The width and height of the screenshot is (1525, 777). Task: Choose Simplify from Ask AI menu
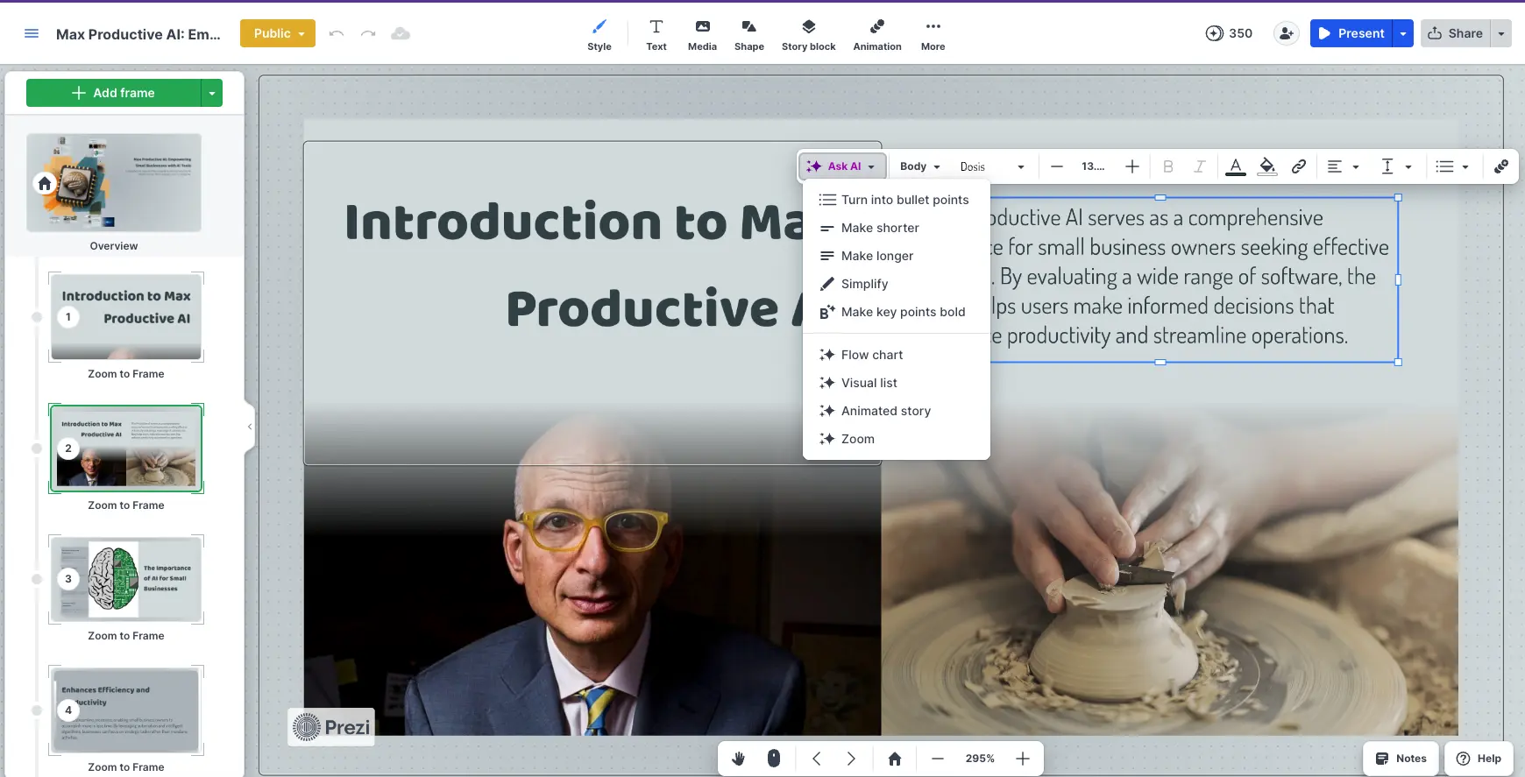tap(896, 284)
